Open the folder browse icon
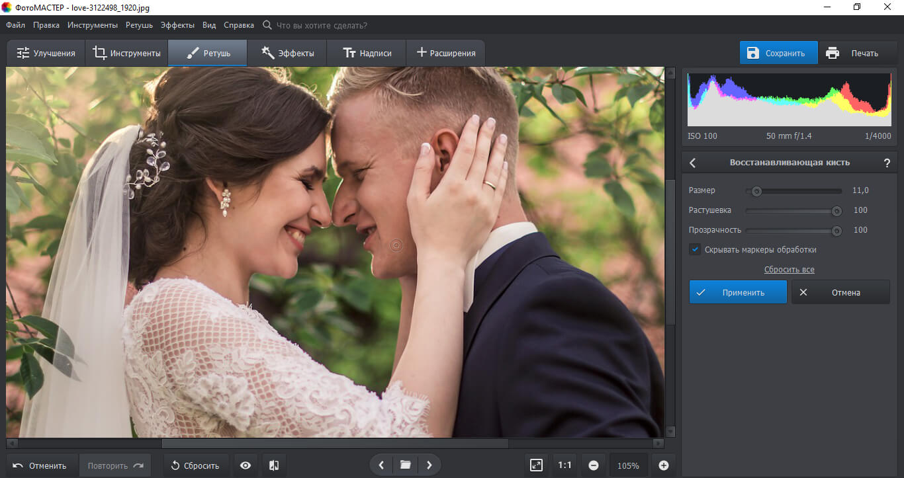 [406, 465]
